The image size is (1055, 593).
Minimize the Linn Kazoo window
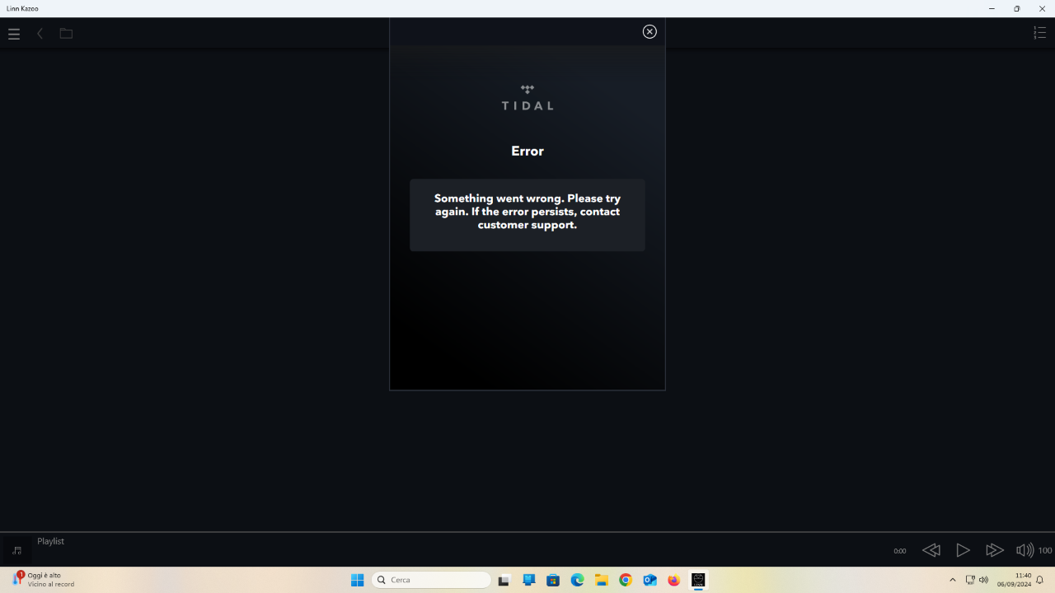point(992,8)
